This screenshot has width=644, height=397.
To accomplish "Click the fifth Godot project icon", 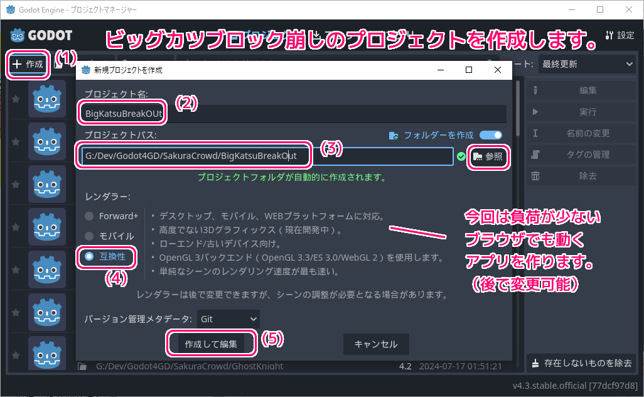I will 47,269.
